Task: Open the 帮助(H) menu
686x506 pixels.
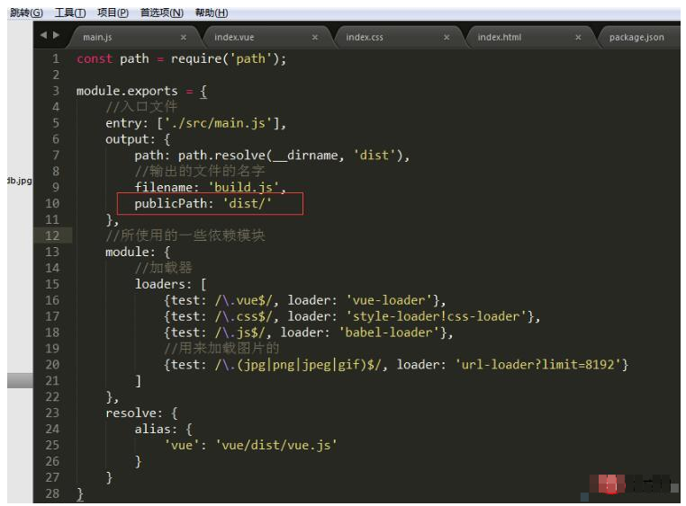Action: click(x=212, y=13)
